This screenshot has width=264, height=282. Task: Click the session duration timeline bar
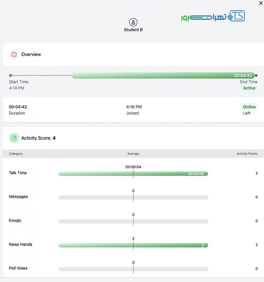click(163, 75)
